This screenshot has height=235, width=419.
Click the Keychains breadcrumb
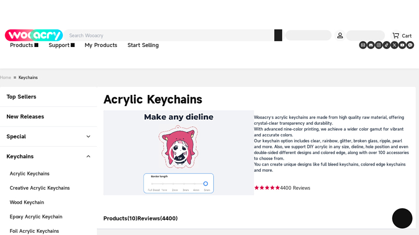pos(28,77)
